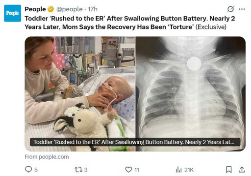Like the post with the heart icon
This screenshot has width=251, height=176.
[x=128, y=170]
